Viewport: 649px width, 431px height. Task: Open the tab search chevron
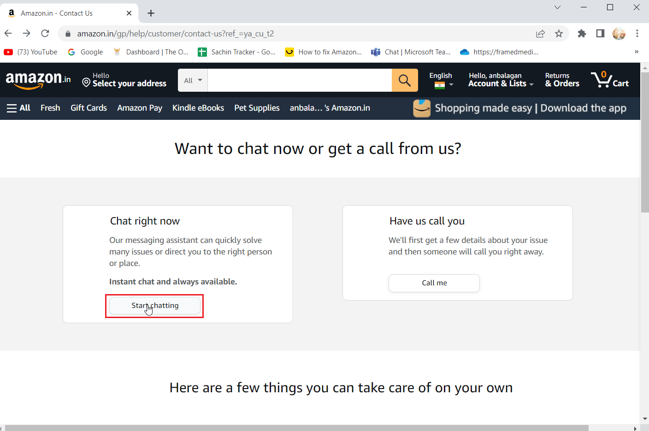[557, 7]
